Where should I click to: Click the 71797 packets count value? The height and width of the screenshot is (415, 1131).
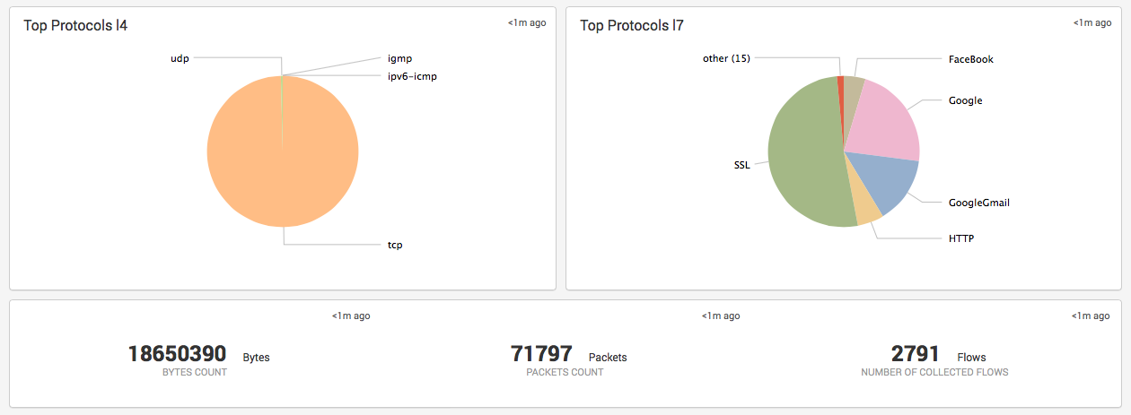(541, 354)
